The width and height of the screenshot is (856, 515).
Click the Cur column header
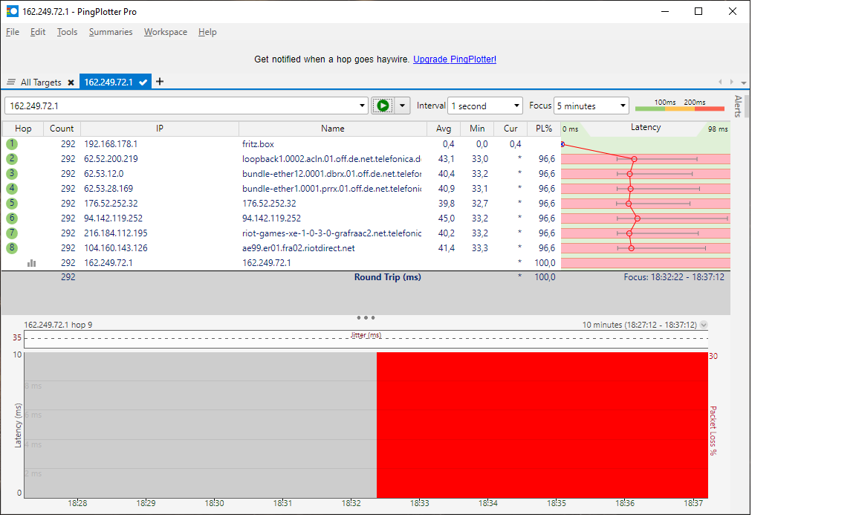click(510, 129)
